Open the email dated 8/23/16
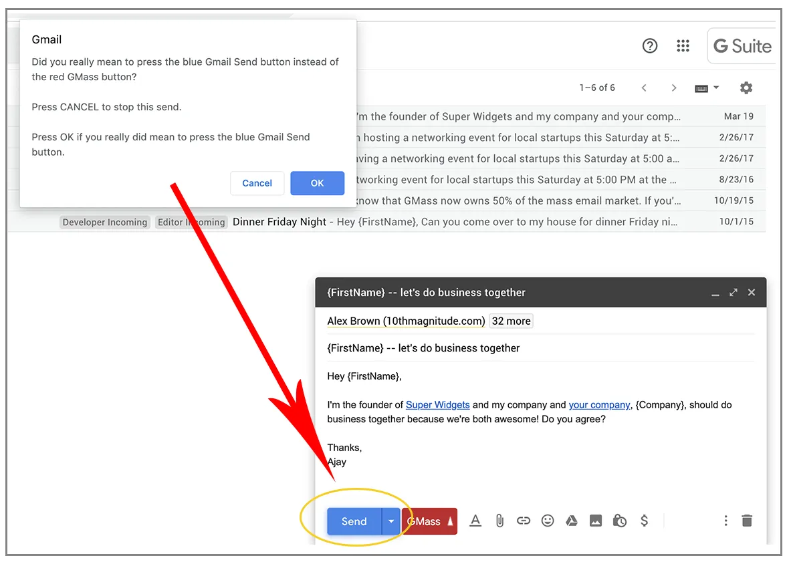Screen dimensions: 789x564 pyautogui.click(x=561, y=180)
